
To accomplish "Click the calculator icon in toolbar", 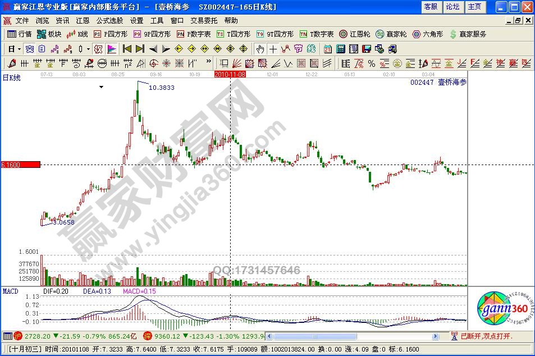I will [341, 49].
